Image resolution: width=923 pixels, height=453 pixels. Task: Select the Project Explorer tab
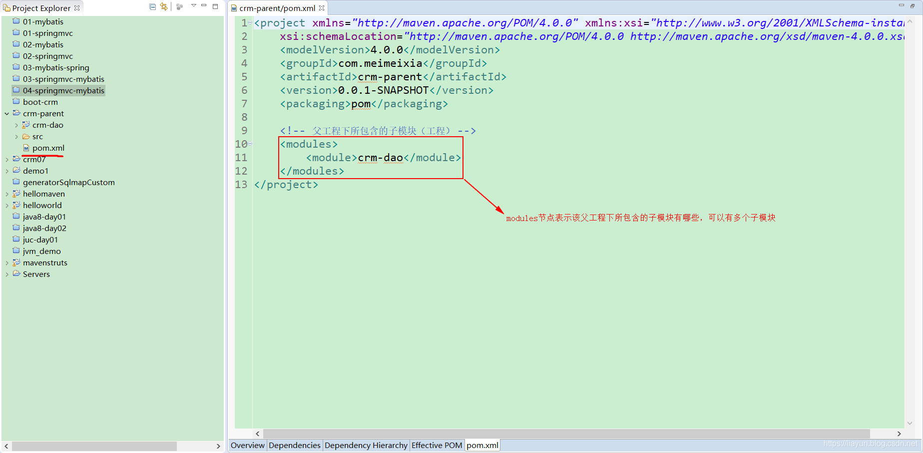pos(41,8)
